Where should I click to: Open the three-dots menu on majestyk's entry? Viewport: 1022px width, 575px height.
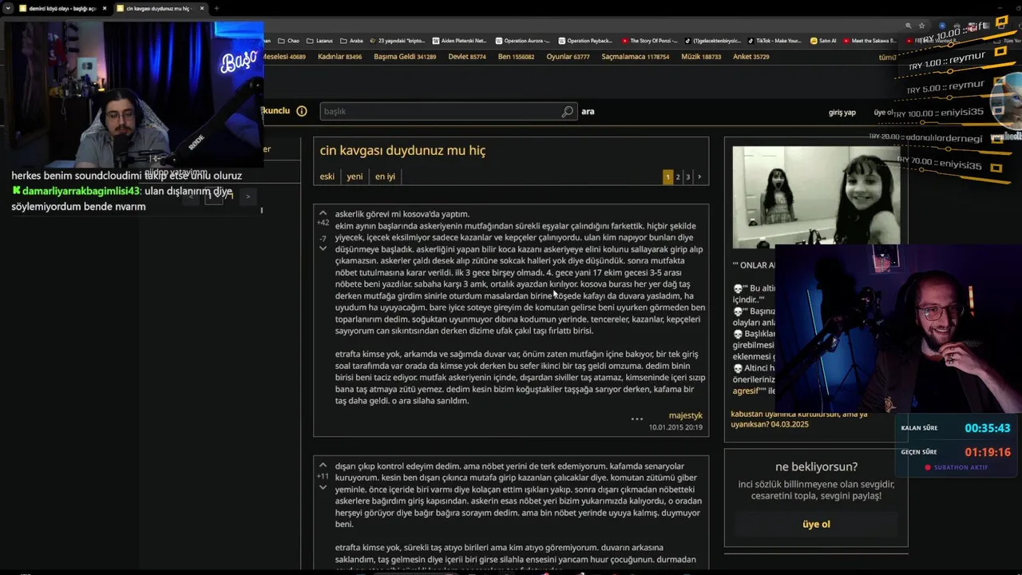coord(636,418)
